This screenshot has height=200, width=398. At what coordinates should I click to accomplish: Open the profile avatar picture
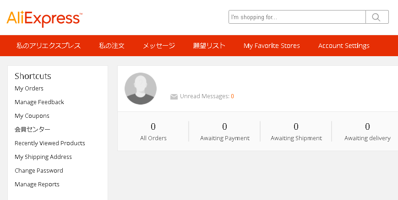pos(140,89)
